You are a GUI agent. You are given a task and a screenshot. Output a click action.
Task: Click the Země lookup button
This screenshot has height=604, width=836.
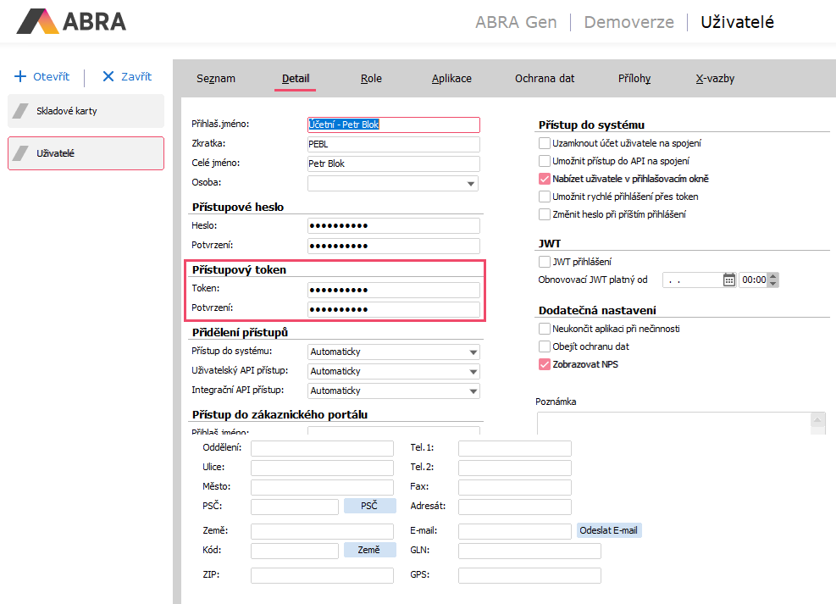(369, 550)
